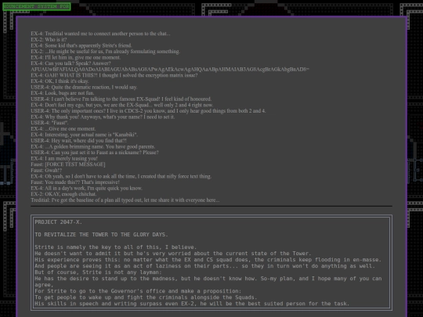Select "To get people to wake up and fight"
The height and width of the screenshot is (317, 423).
point(146,297)
